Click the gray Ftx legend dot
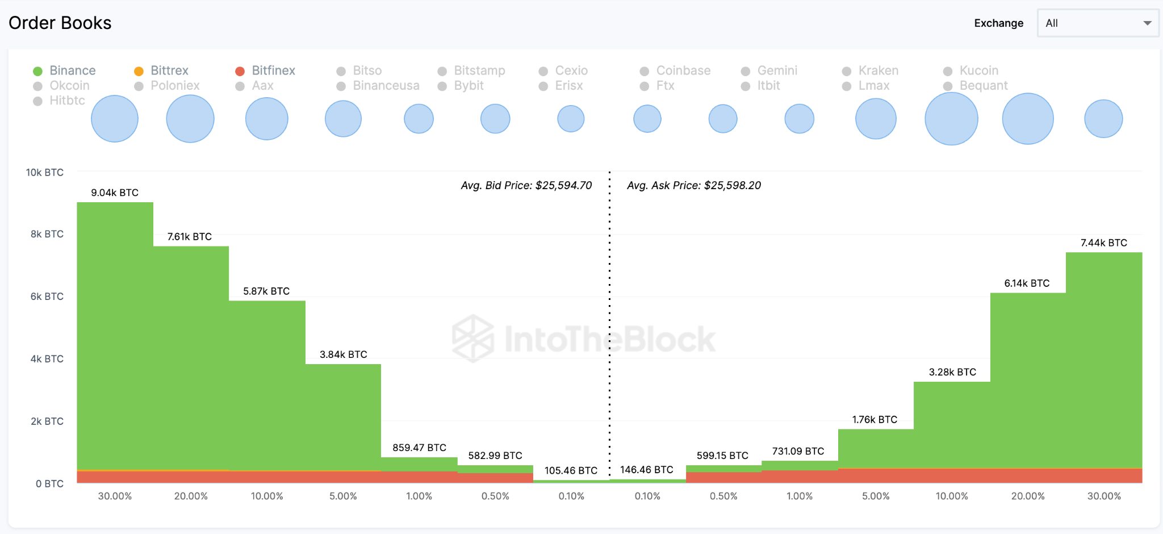 pyautogui.click(x=645, y=86)
